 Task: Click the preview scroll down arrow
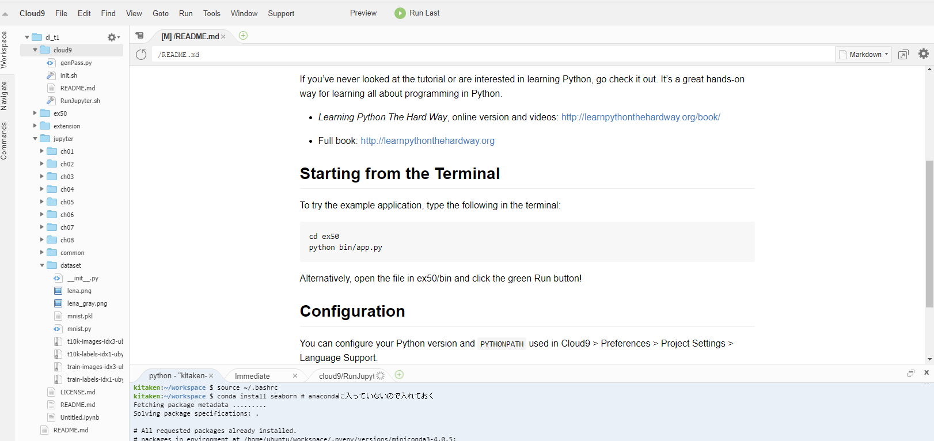(x=929, y=359)
